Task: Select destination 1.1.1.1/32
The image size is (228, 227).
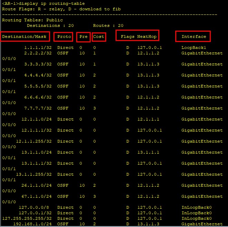Action: tap(38, 48)
